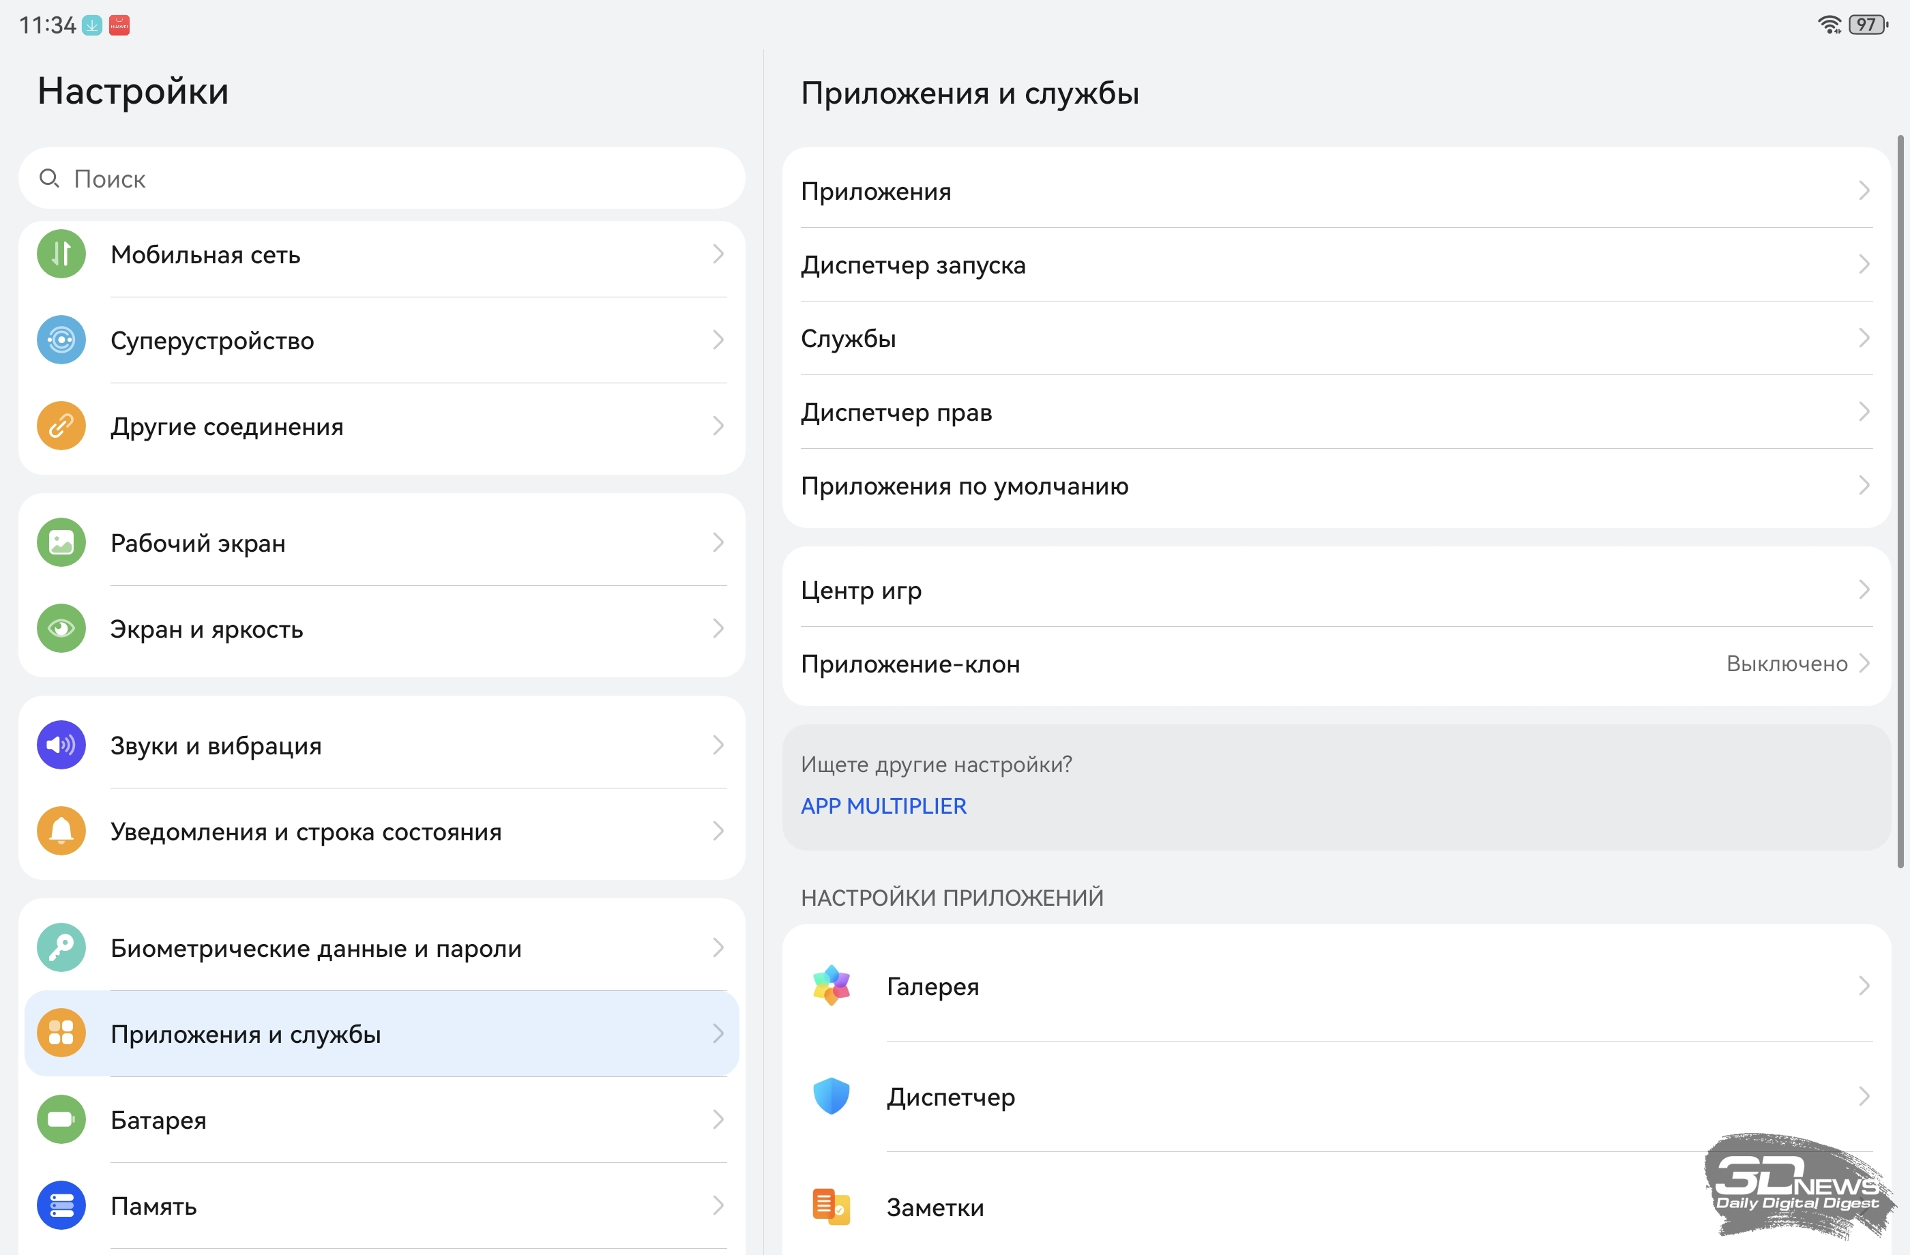The width and height of the screenshot is (1910, 1255).
Task: Click the Суперустройство blue icon
Action: pyautogui.click(x=61, y=340)
